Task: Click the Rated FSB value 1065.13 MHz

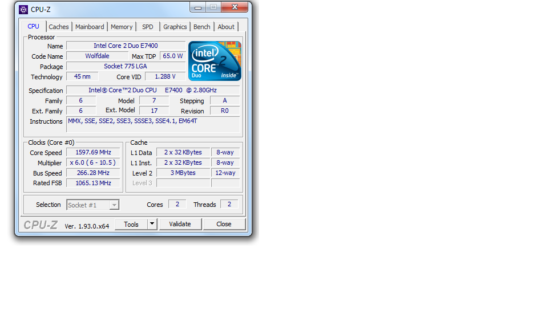Action: pyautogui.click(x=93, y=183)
